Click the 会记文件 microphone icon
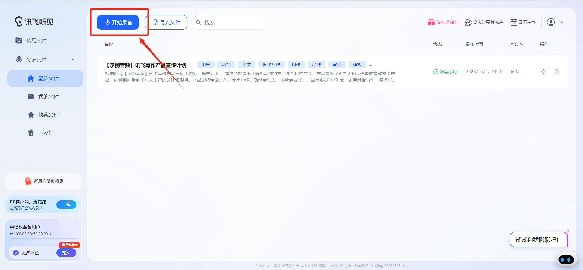583x270 pixels. pyautogui.click(x=19, y=59)
